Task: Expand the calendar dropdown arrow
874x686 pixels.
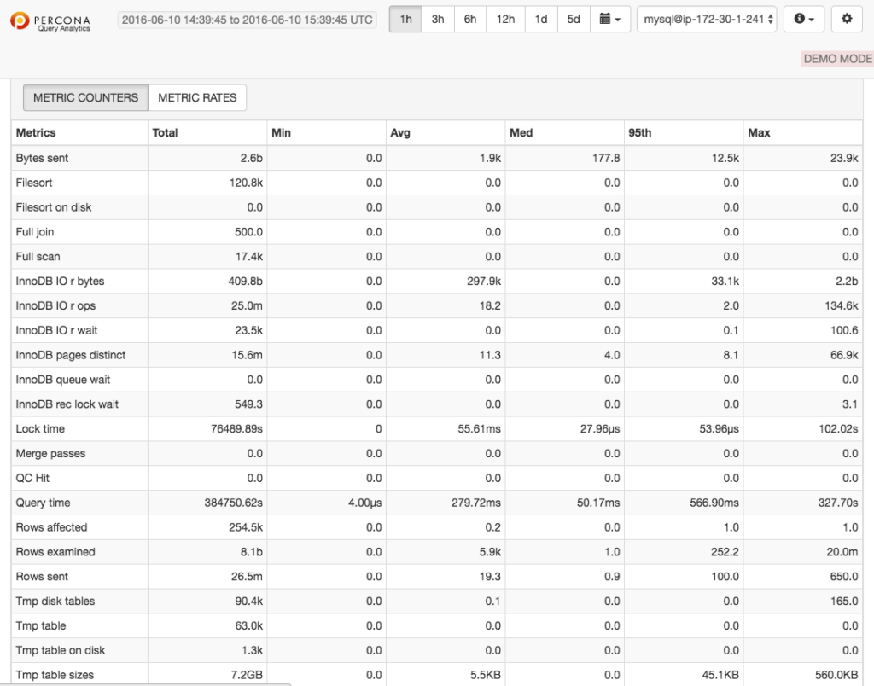Action: tap(616, 19)
